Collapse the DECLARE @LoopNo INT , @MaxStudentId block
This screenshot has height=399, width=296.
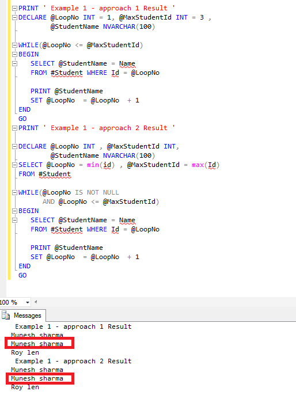tap(14, 146)
